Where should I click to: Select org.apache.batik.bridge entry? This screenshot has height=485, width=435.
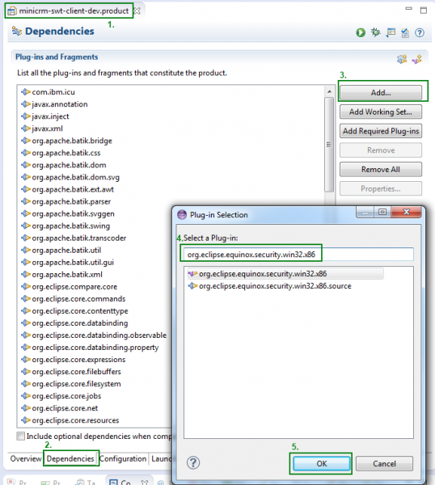coord(66,141)
